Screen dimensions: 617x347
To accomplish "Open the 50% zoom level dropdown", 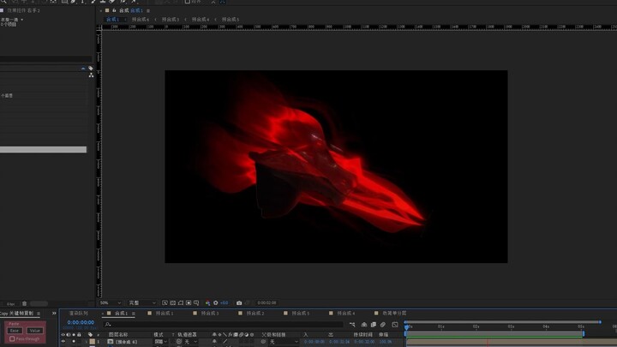I will click(x=111, y=303).
